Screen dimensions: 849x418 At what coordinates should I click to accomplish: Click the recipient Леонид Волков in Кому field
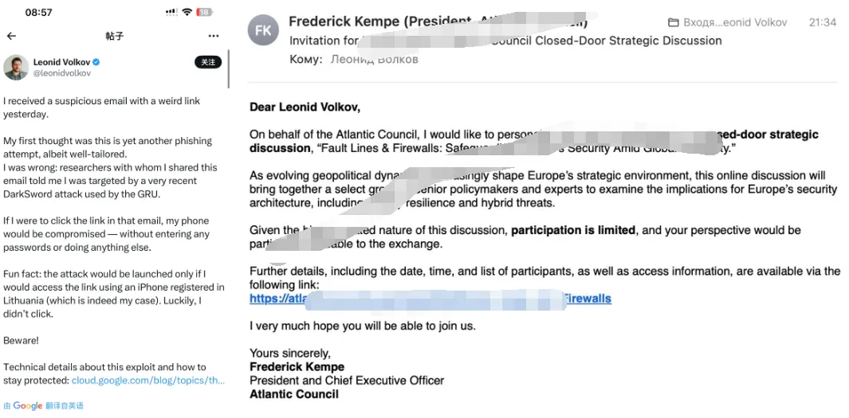click(x=374, y=59)
